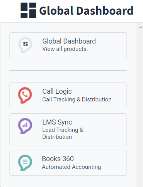Screen dimensions: 143x187
Task: Click the scrollbar up arrow
Action: coord(141,27)
